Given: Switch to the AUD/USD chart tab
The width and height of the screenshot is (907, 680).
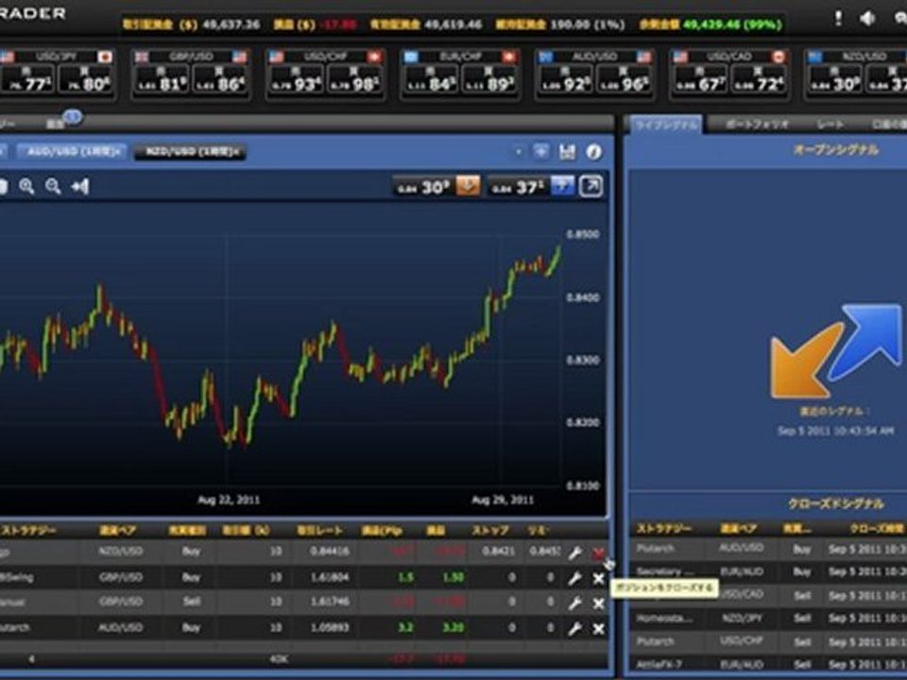Looking at the screenshot, I should 72,151.
